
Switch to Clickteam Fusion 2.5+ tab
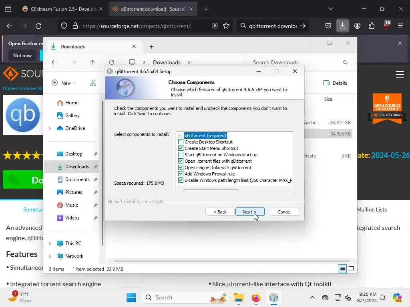pos(62,9)
